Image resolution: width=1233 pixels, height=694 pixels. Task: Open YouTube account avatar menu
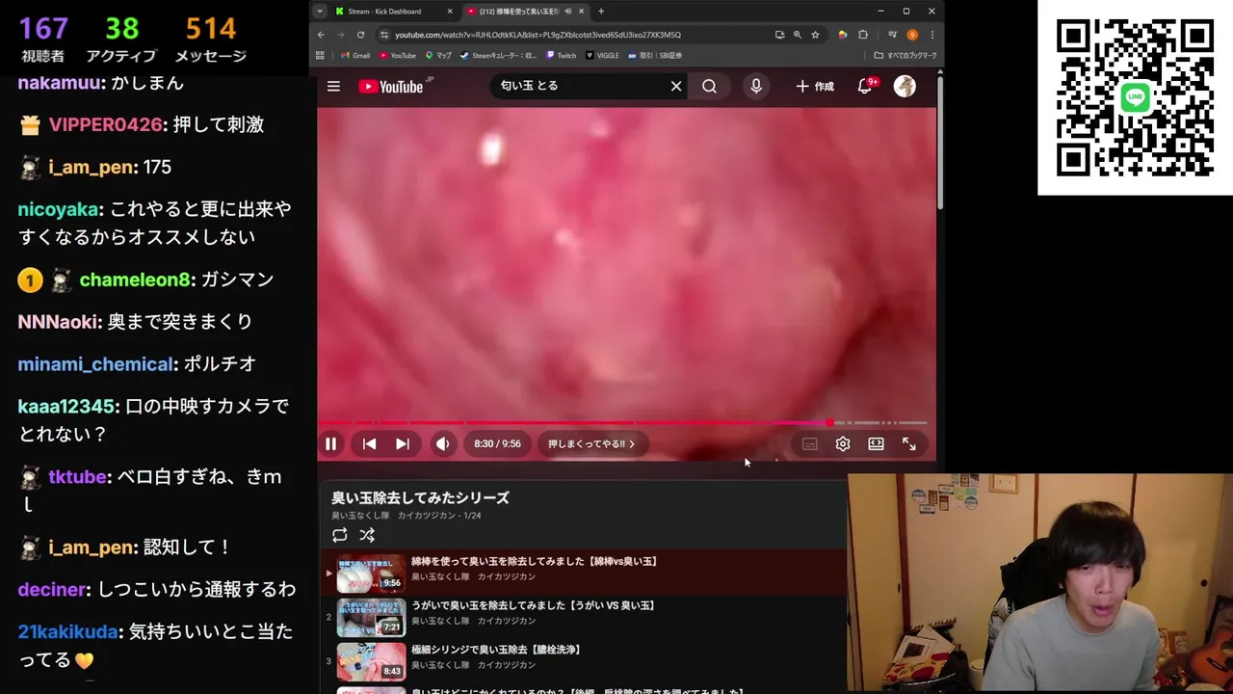point(905,86)
